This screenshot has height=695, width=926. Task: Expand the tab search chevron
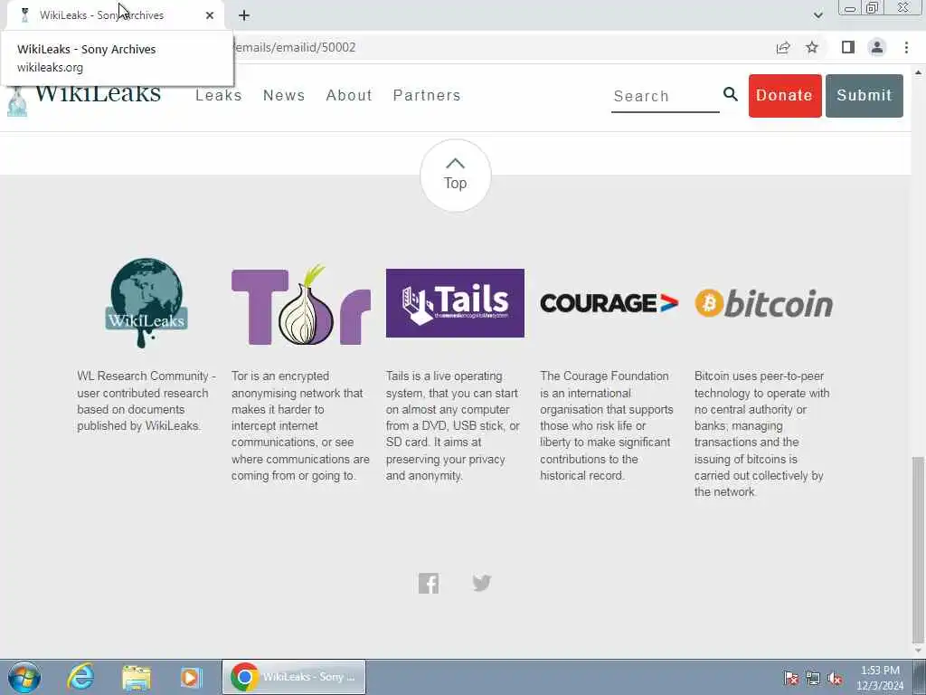(x=817, y=15)
